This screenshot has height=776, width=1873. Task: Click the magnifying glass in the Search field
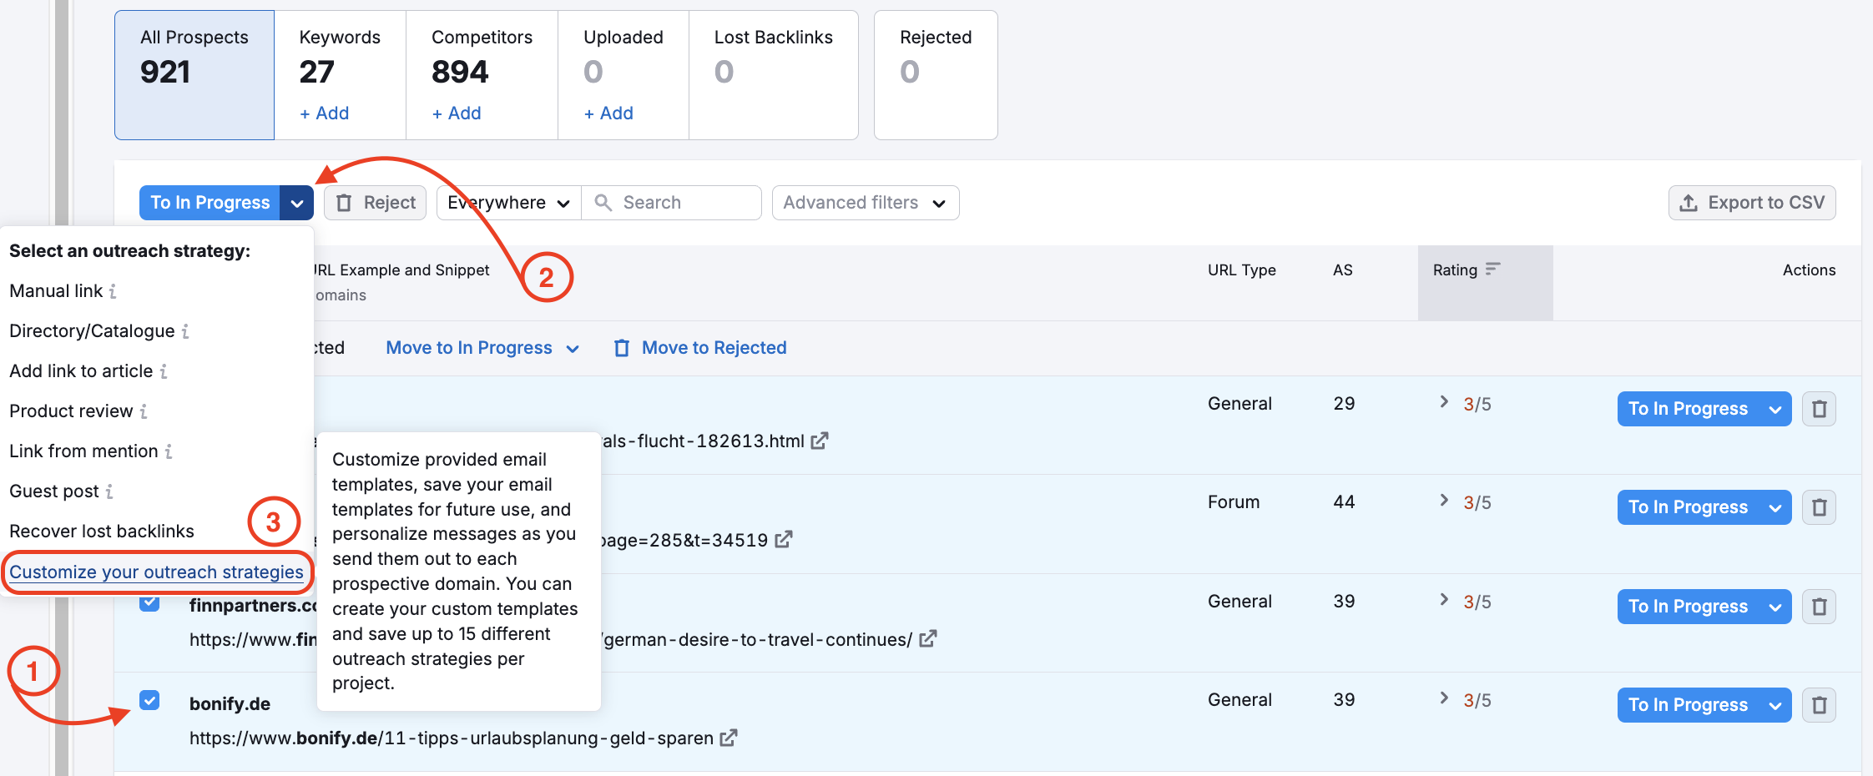(x=603, y=202)
